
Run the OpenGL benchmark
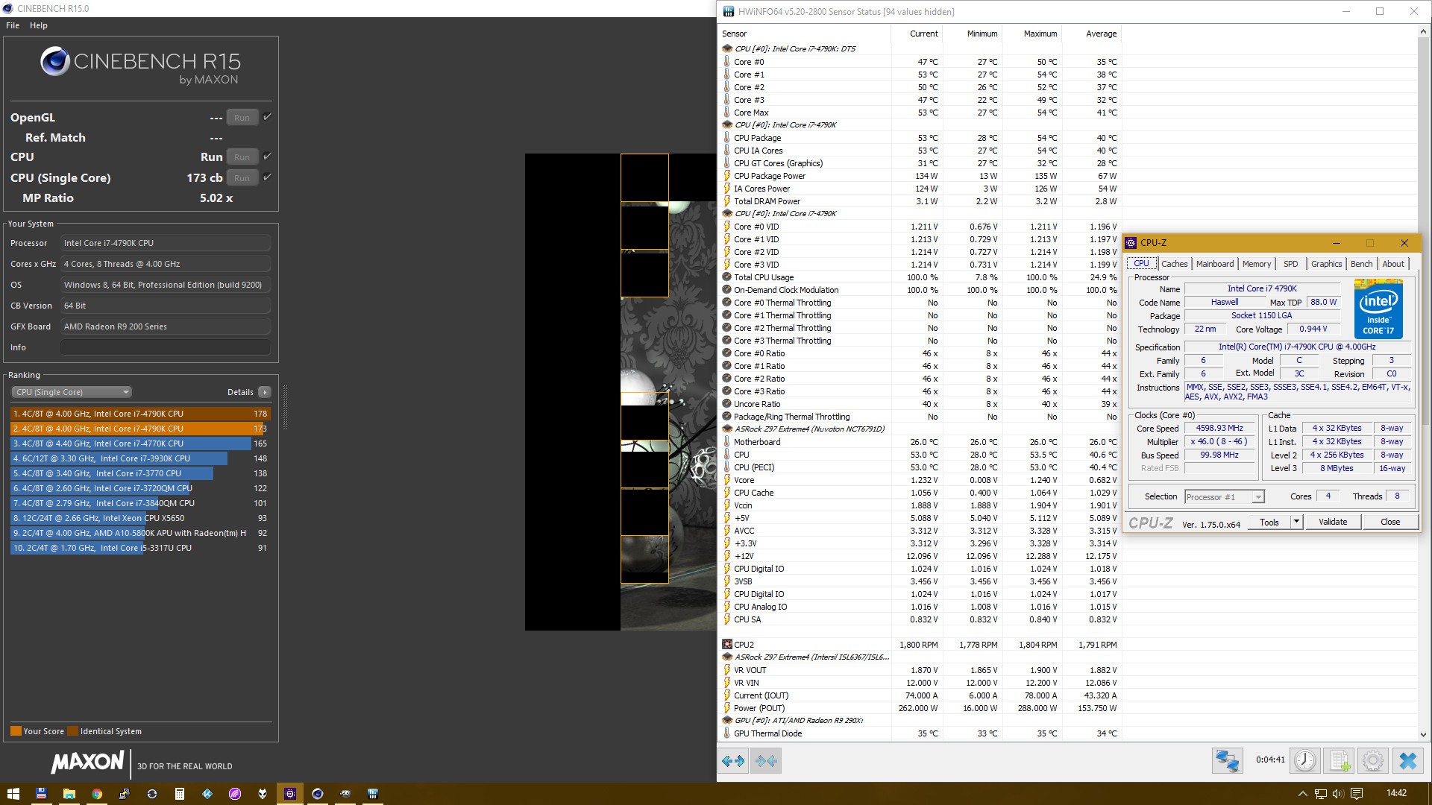pos(242,118)
